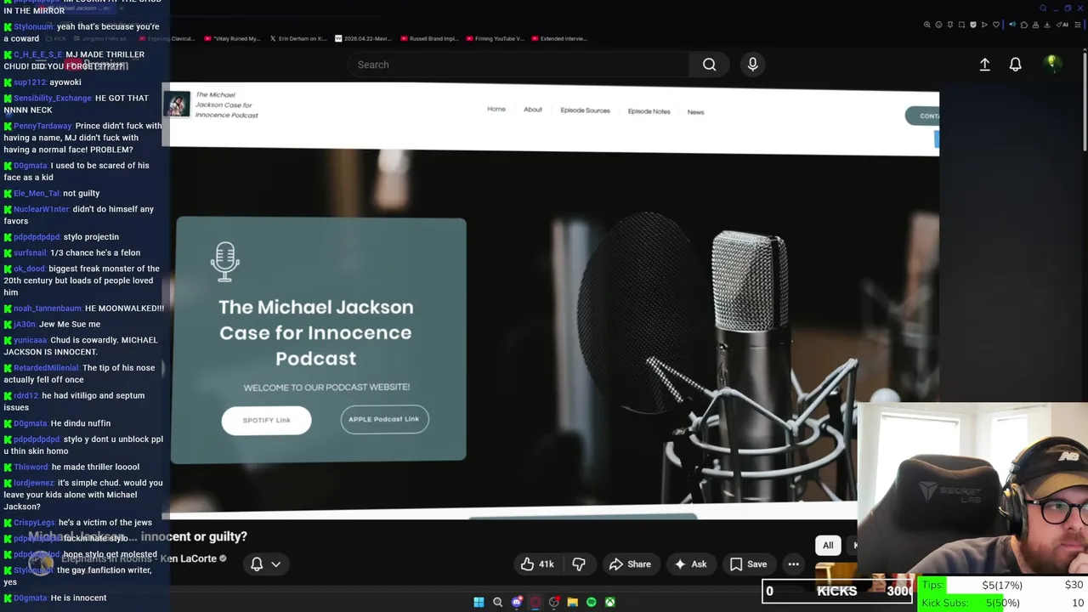Image resolution: width=1088 pixels, height=612 pixels.
Task: Click the Ask button under the video
Action: 690,564
